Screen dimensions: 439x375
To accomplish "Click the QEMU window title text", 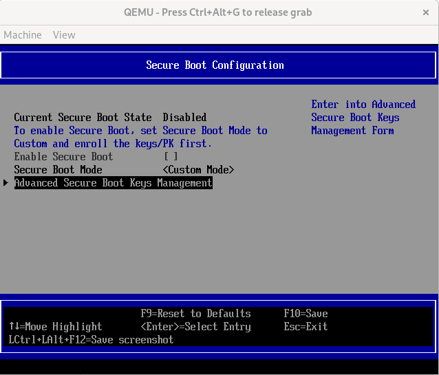I will click(218, 12).
